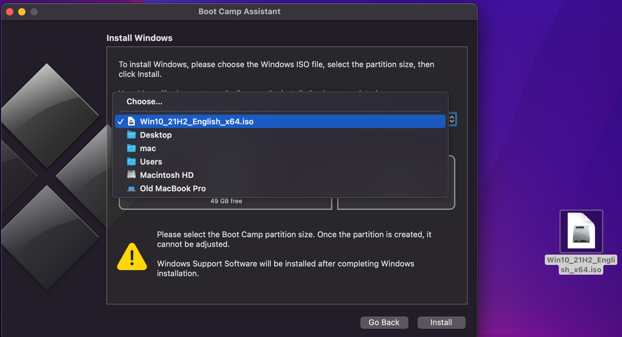Click the Desktop folder icon
Screen dimensions: 622x337
pyautogui.click(x=131, y=135)
